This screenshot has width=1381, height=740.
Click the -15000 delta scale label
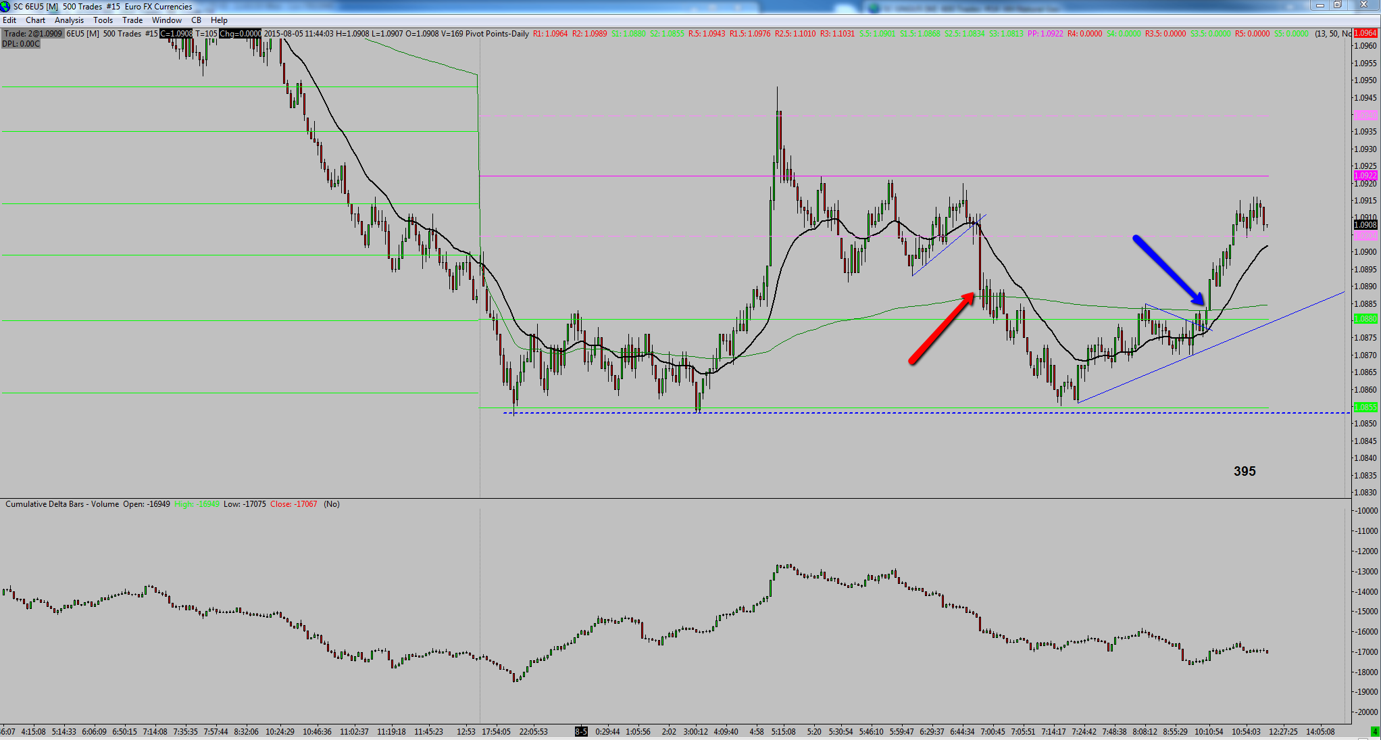1367,611
